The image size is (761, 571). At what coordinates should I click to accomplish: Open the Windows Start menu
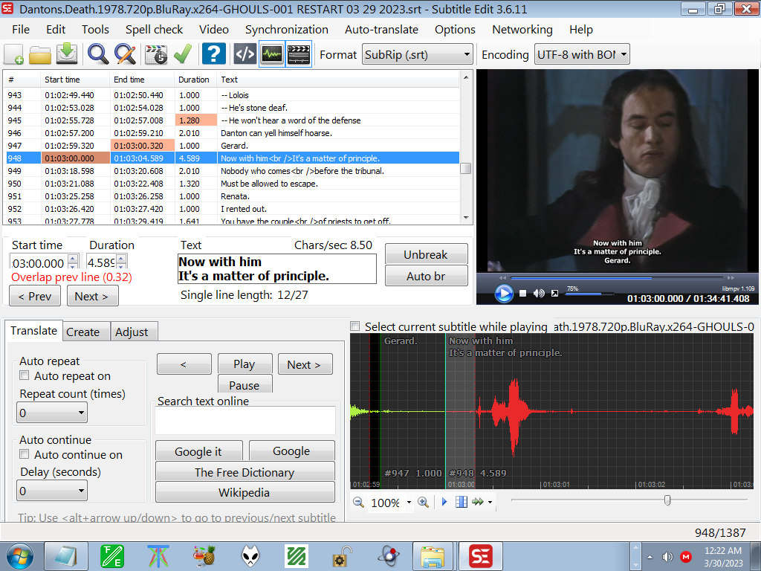pos(19,556)
